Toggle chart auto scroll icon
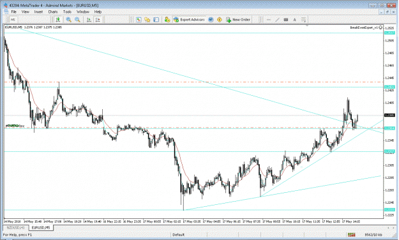The width and height of the screenshot is (399, 240). point(89,20)
